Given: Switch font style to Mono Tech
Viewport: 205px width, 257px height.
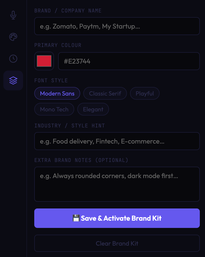Looking at the screenshot, I should coord(54,109).
